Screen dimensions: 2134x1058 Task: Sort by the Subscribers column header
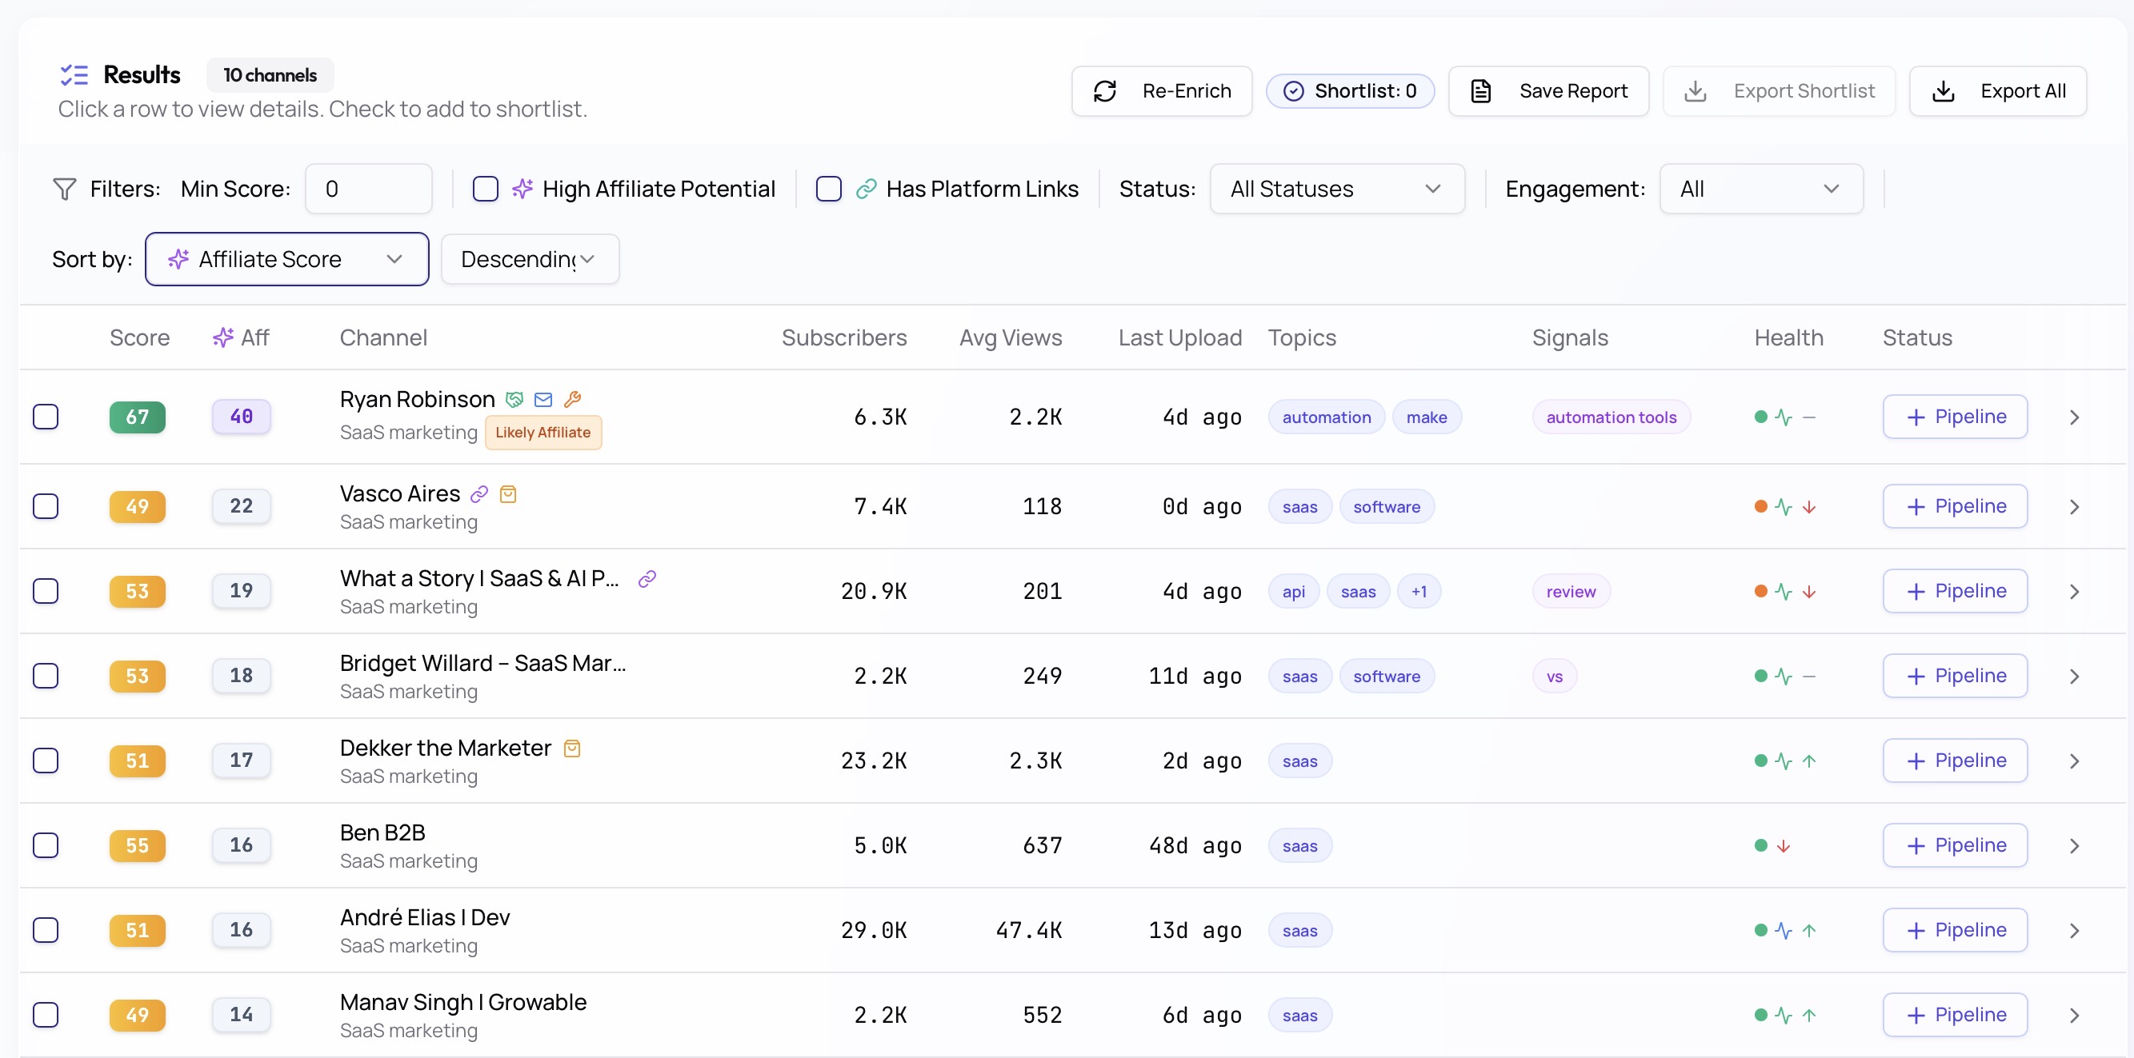pos(844,337)
